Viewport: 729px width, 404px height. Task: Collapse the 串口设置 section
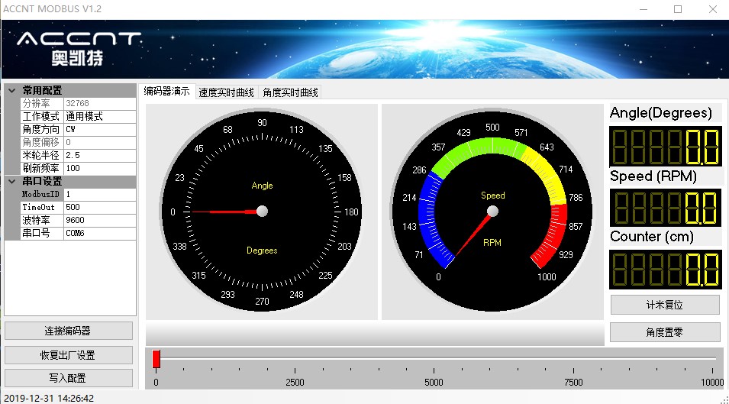(x=11, y=181)
